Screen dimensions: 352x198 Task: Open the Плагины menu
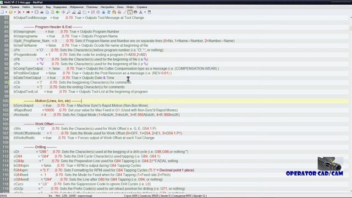[x=92, y=7]
